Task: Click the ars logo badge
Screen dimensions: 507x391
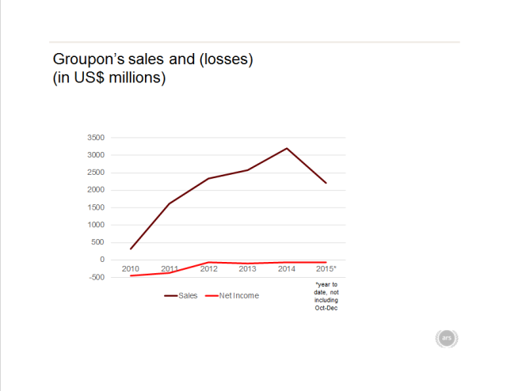Action: coord(447,338)
